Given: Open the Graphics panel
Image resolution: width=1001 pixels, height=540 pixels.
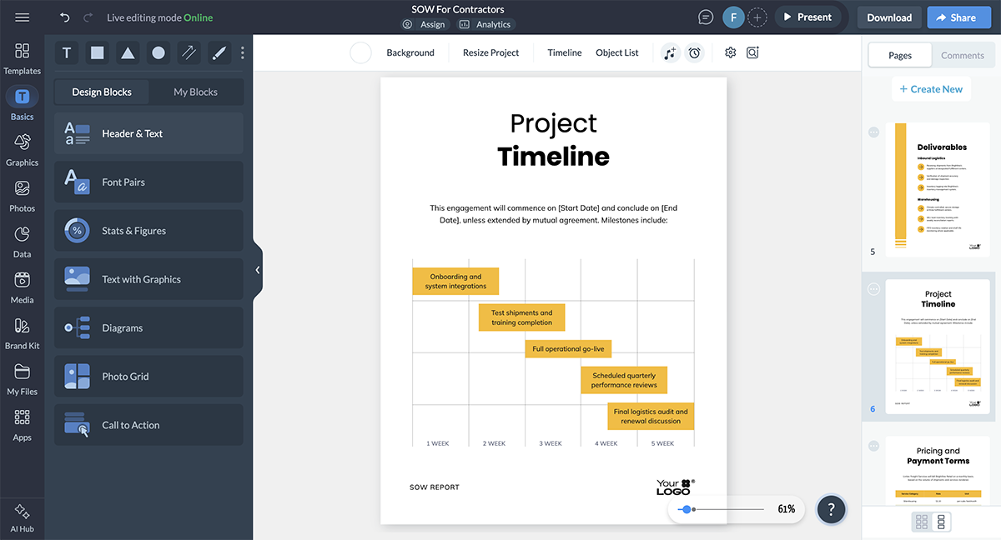Looking at the screenshot, I should tap(22, 147).
